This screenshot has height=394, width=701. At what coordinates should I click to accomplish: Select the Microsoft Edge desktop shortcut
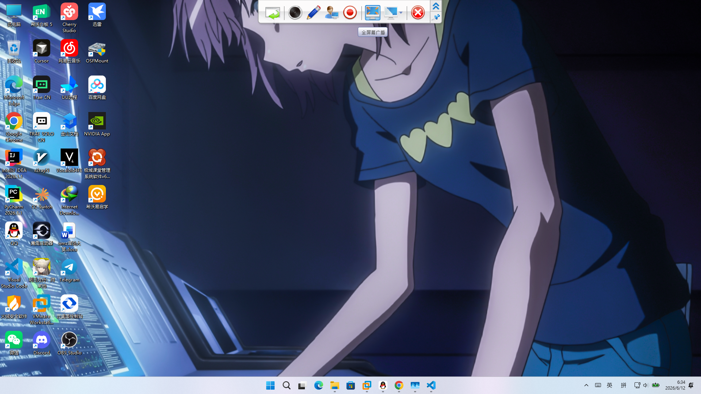point(14,91)
